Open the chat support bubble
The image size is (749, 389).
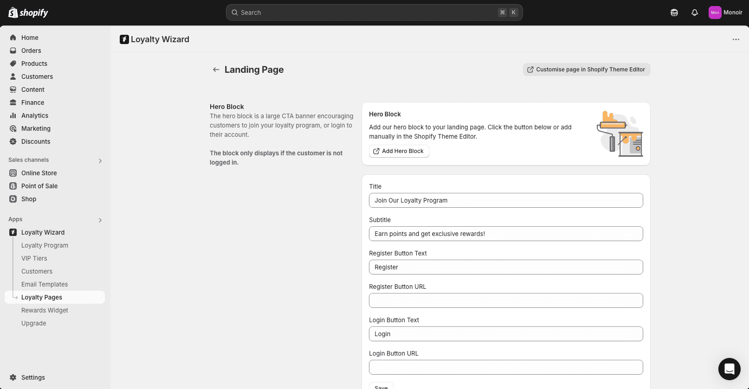[x=730, y=369]
